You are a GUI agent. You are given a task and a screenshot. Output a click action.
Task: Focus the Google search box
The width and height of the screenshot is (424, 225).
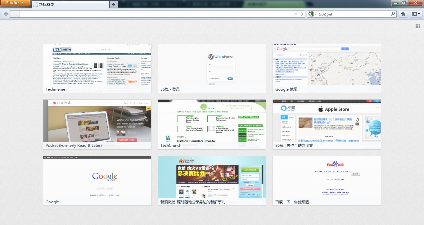tap(354, 14)
